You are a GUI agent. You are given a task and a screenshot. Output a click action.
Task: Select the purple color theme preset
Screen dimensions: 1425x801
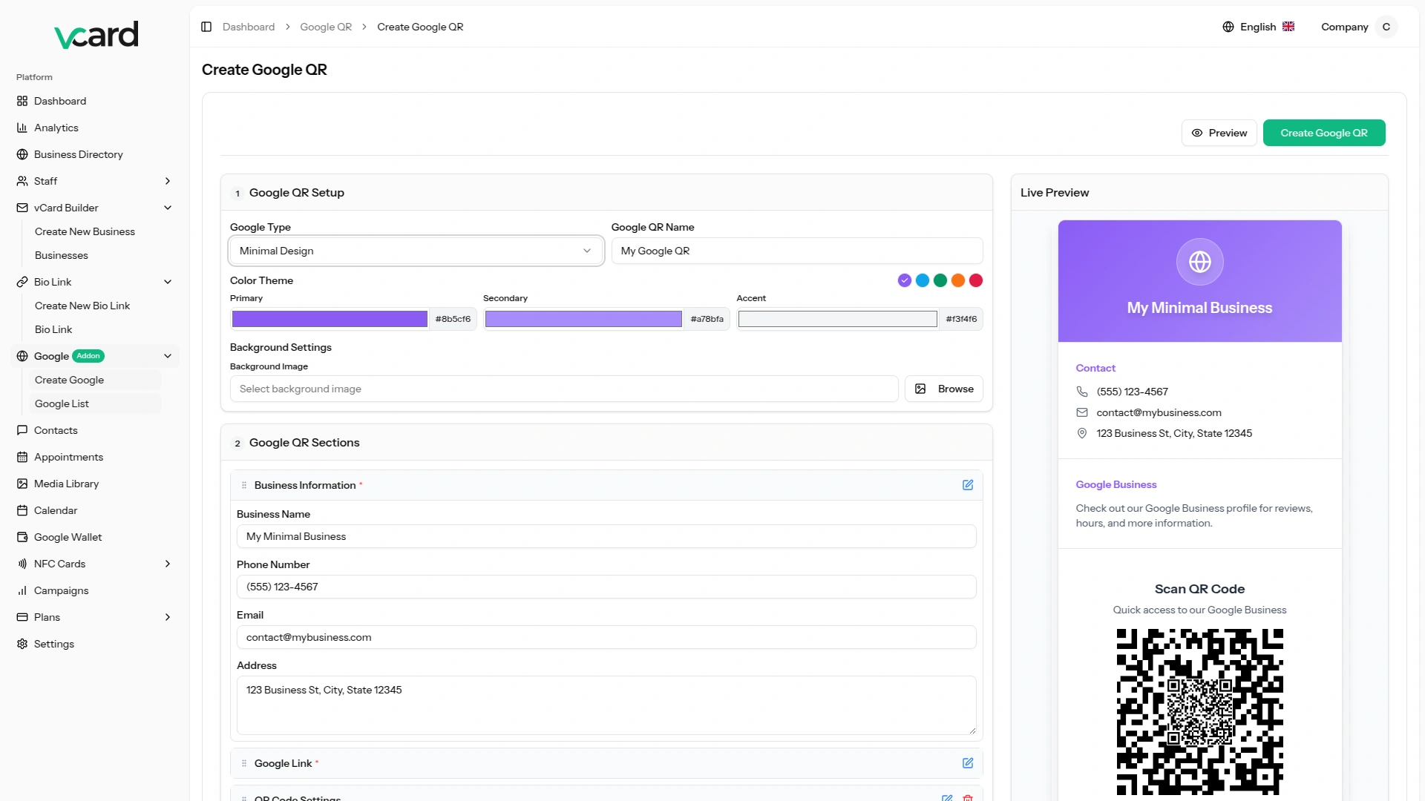coord(904,280)
